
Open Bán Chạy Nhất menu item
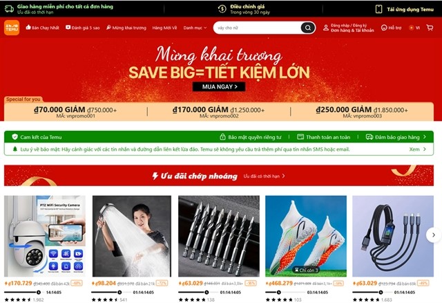click(43, 28)
